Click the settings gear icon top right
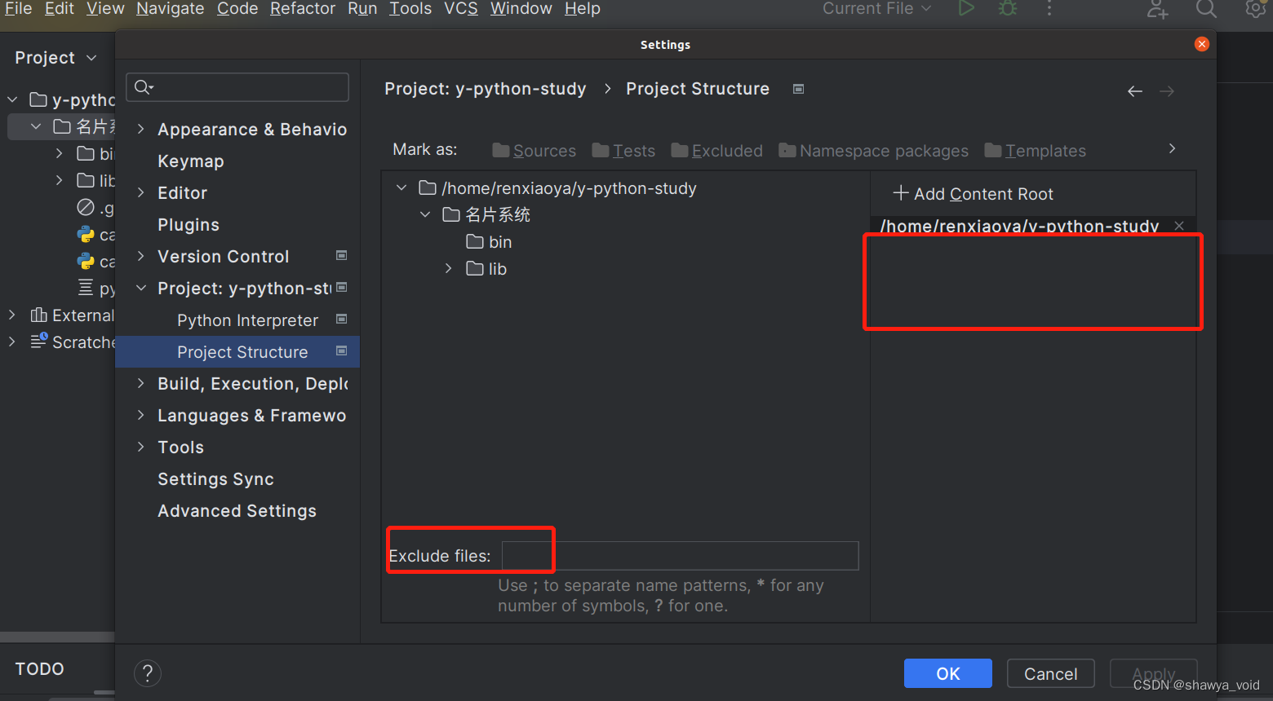This screenshot has width=1273, height=701. [x=1254, y=9]
